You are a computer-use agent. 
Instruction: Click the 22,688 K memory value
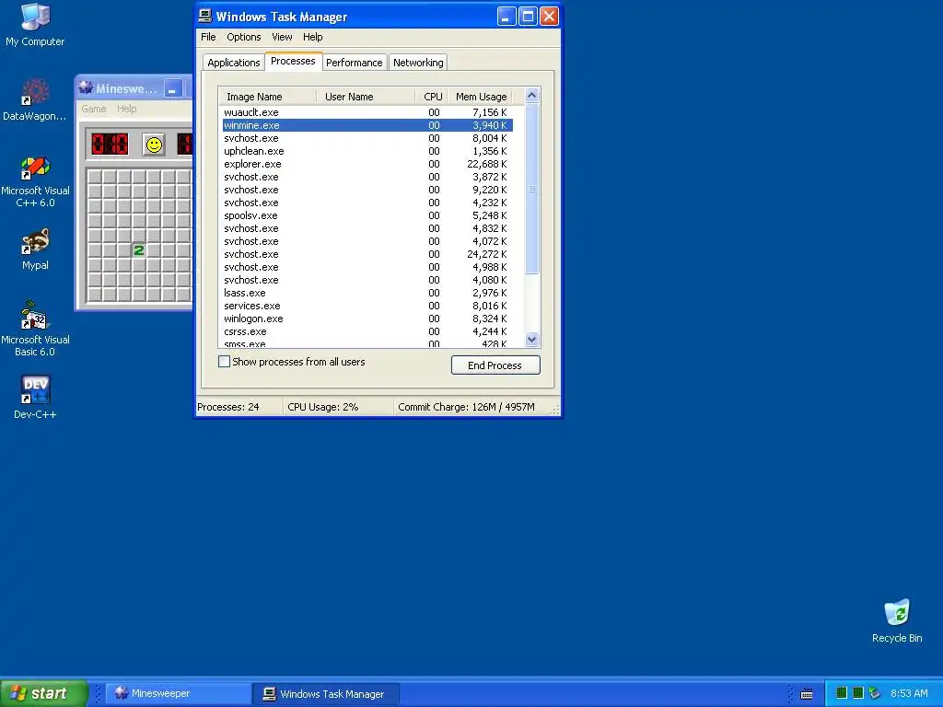coord(486,164)
